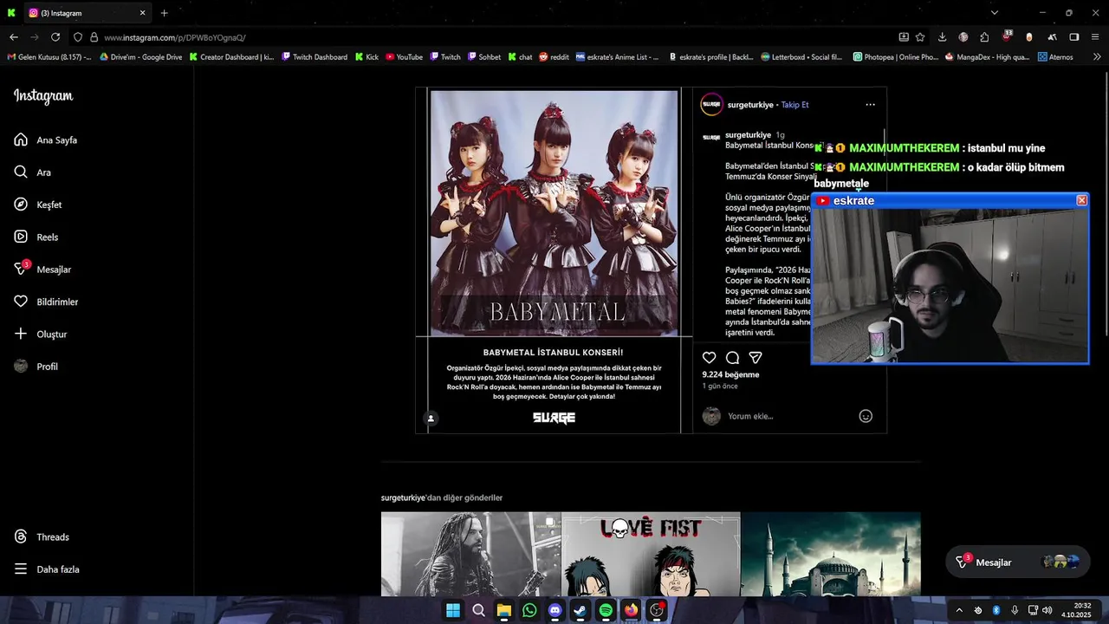Open a new tab with plus button
This screenshot has width=1109, height=624.
164,13
